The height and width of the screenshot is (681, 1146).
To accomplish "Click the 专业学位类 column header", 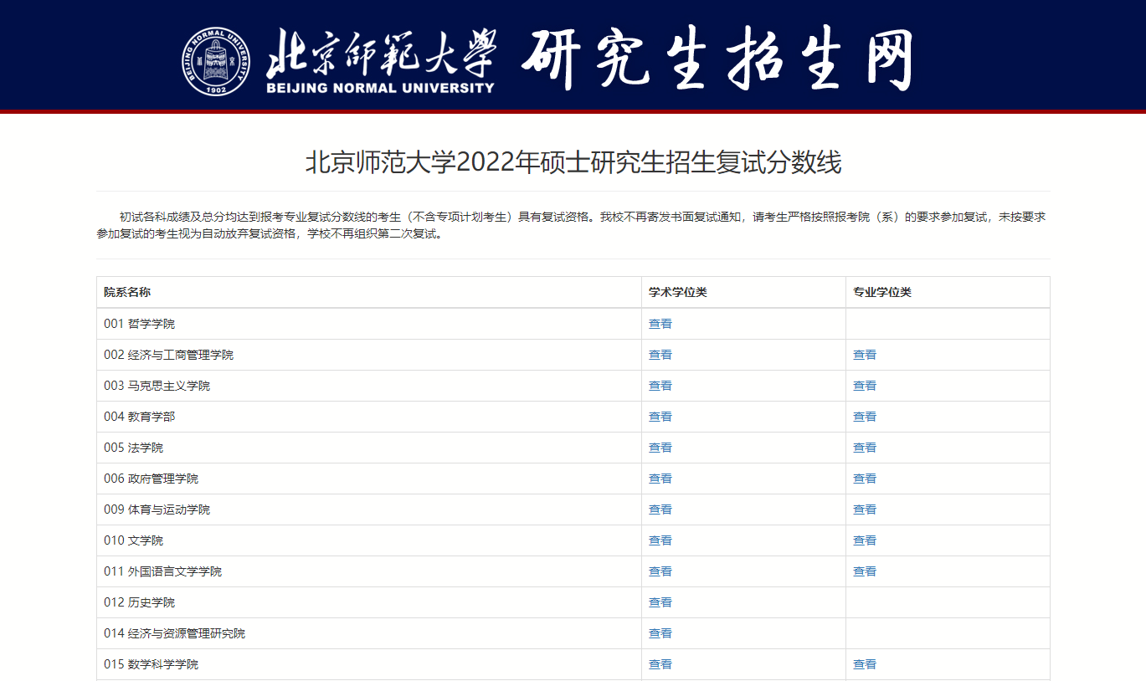I will point(882,292).
